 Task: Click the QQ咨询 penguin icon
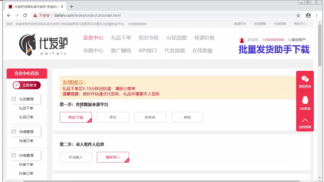(x=305, y=100)
